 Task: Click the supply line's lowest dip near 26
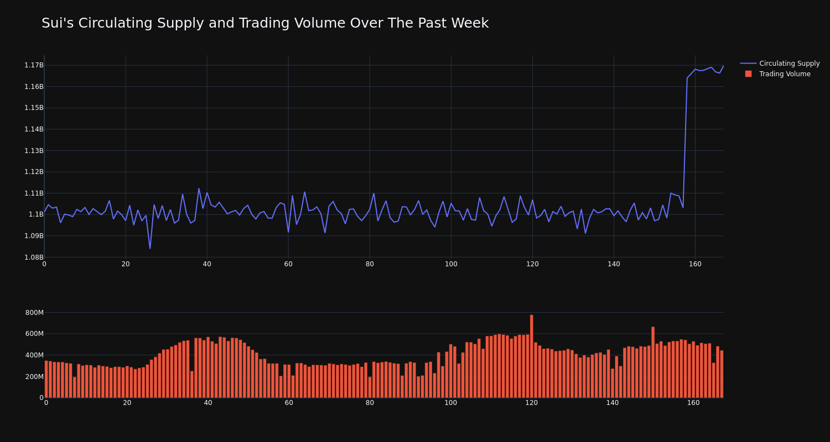tap(150, 248)
